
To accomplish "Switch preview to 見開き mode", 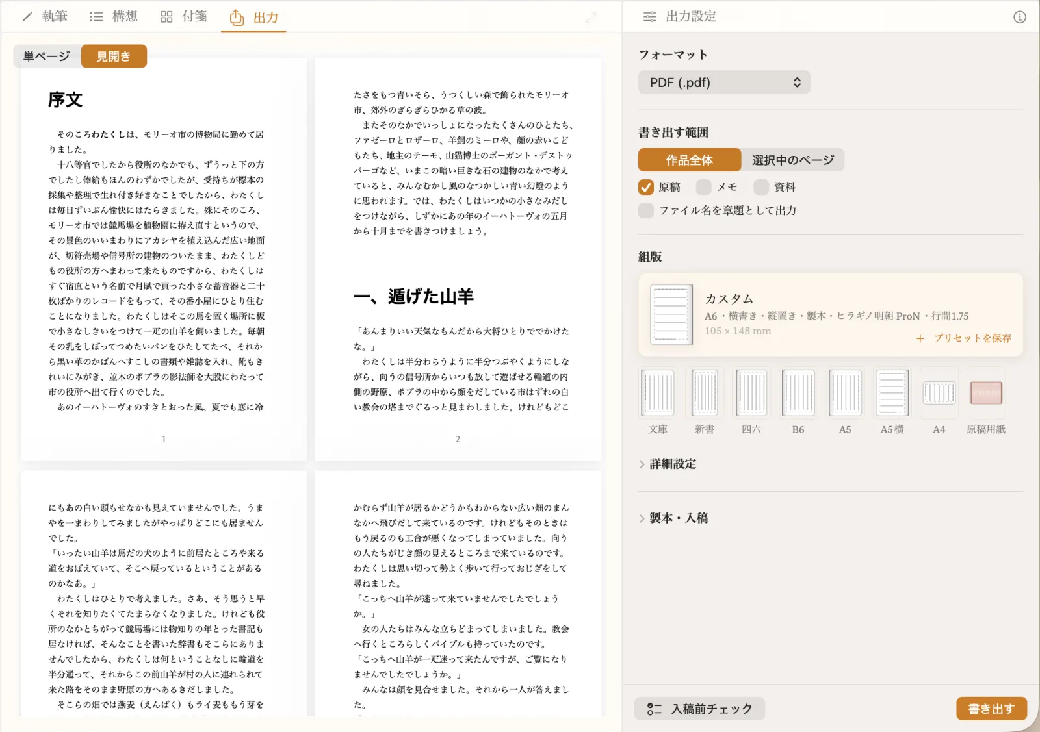I will (x=114, y=57).
